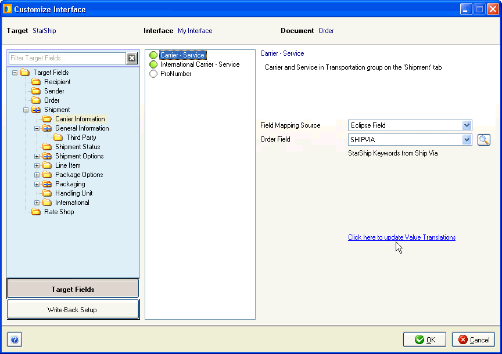
Task: Select Line Item tree item label
Action: click(68, 165)
